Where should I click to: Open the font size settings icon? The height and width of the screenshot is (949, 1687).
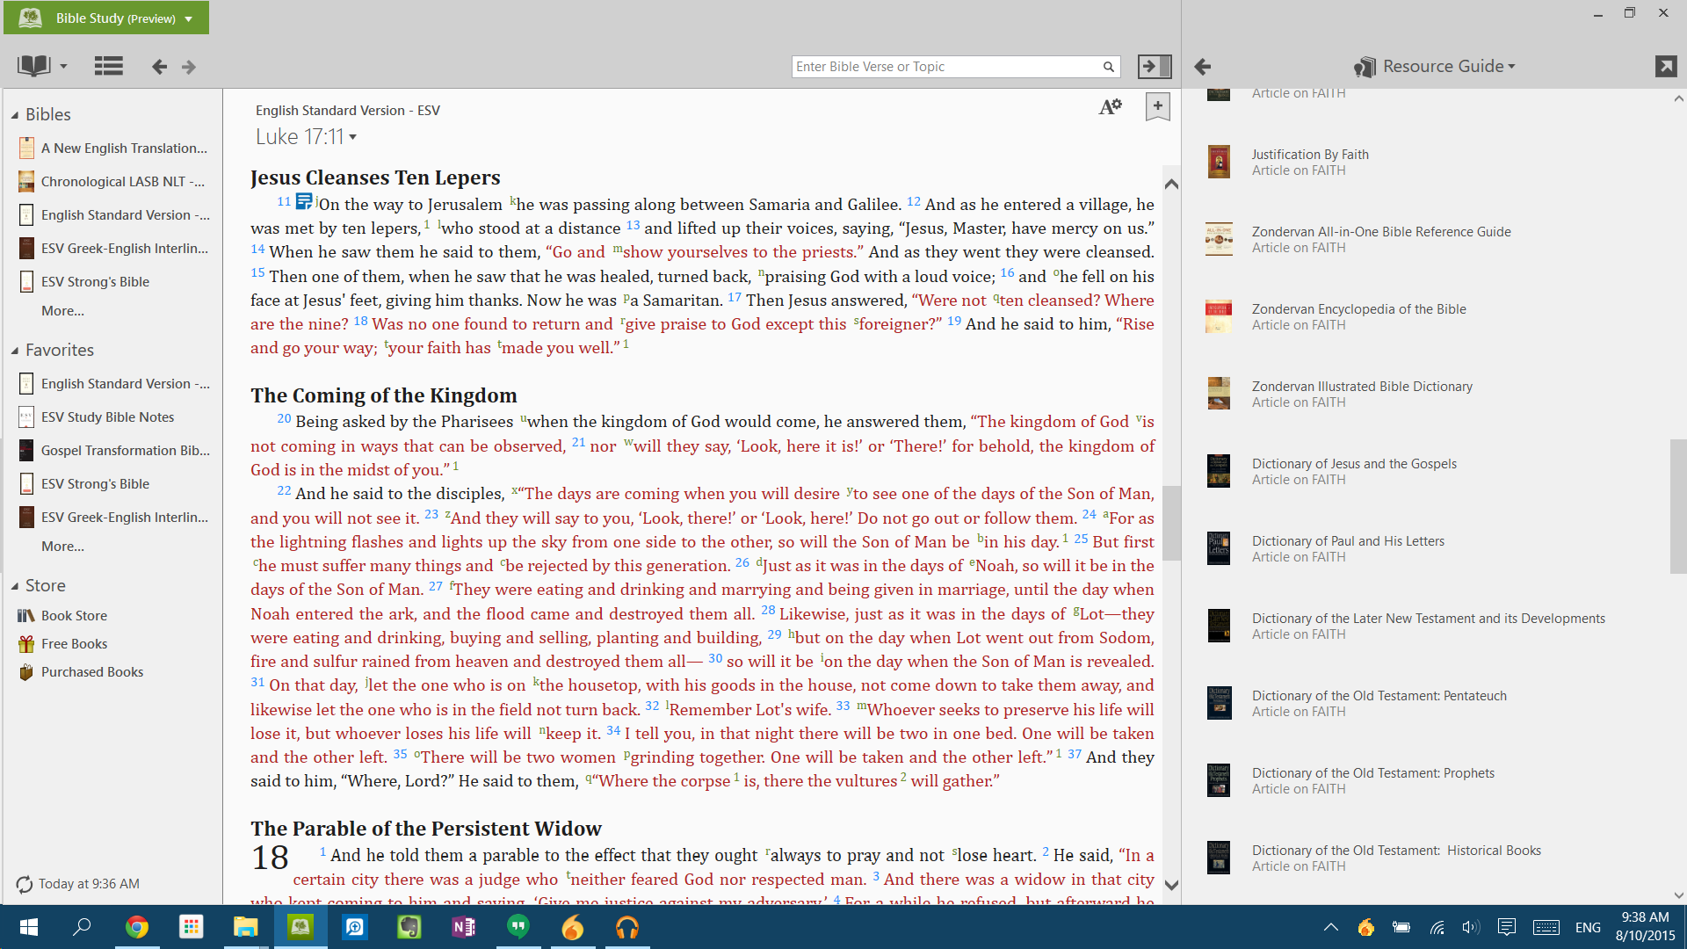coord(1111,107)
